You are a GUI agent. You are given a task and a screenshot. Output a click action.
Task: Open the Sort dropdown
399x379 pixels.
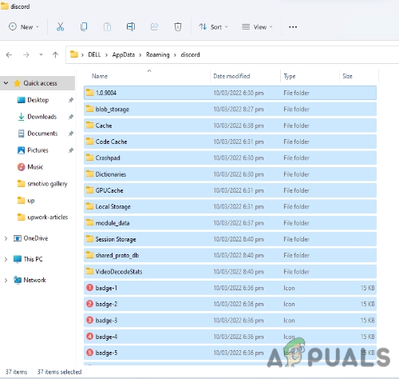[x=214, y=27]
